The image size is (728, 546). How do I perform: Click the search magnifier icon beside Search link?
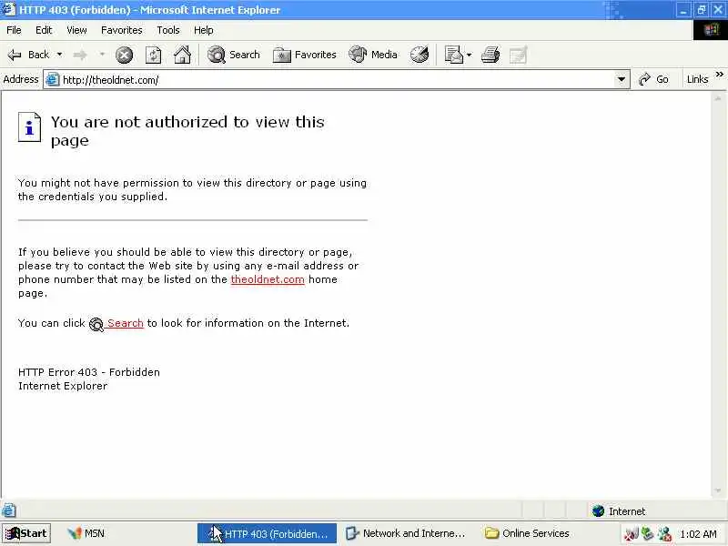(96, 324)
